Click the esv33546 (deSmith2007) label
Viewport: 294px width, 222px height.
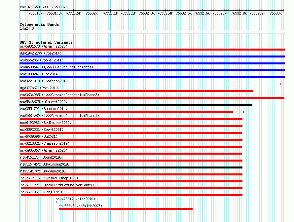point(80,206)
